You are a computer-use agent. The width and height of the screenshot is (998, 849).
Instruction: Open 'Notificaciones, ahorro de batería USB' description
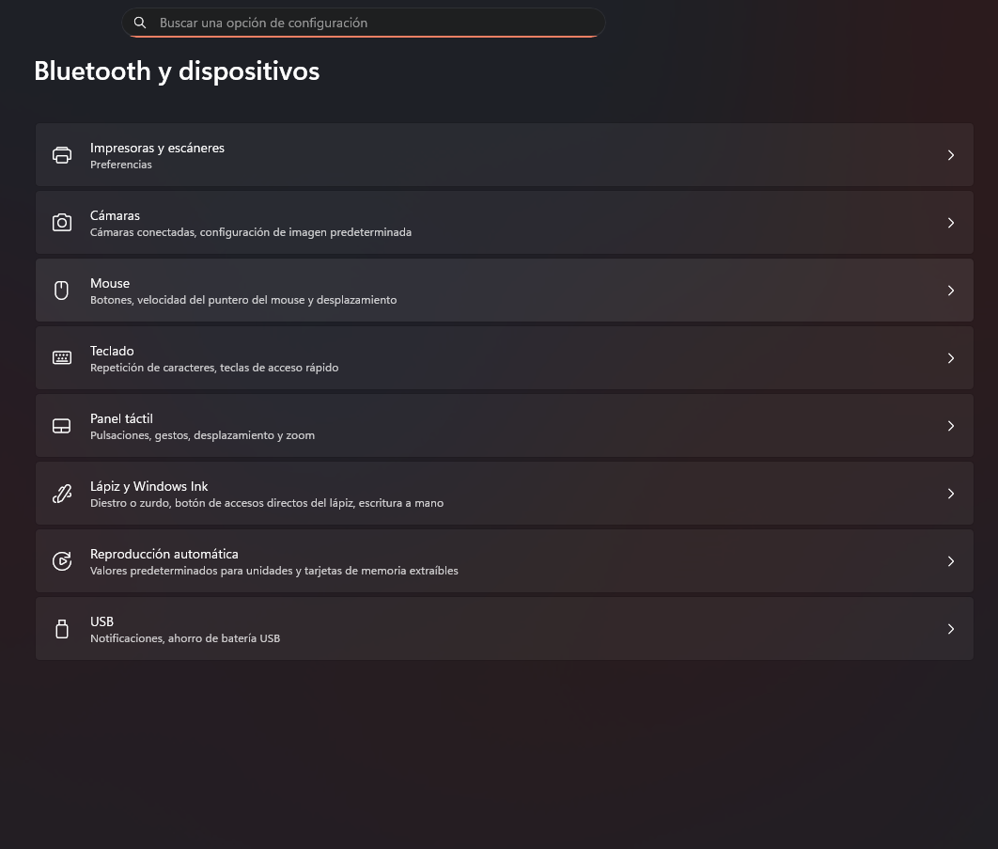pyautogui.click(x=185, y=638)
